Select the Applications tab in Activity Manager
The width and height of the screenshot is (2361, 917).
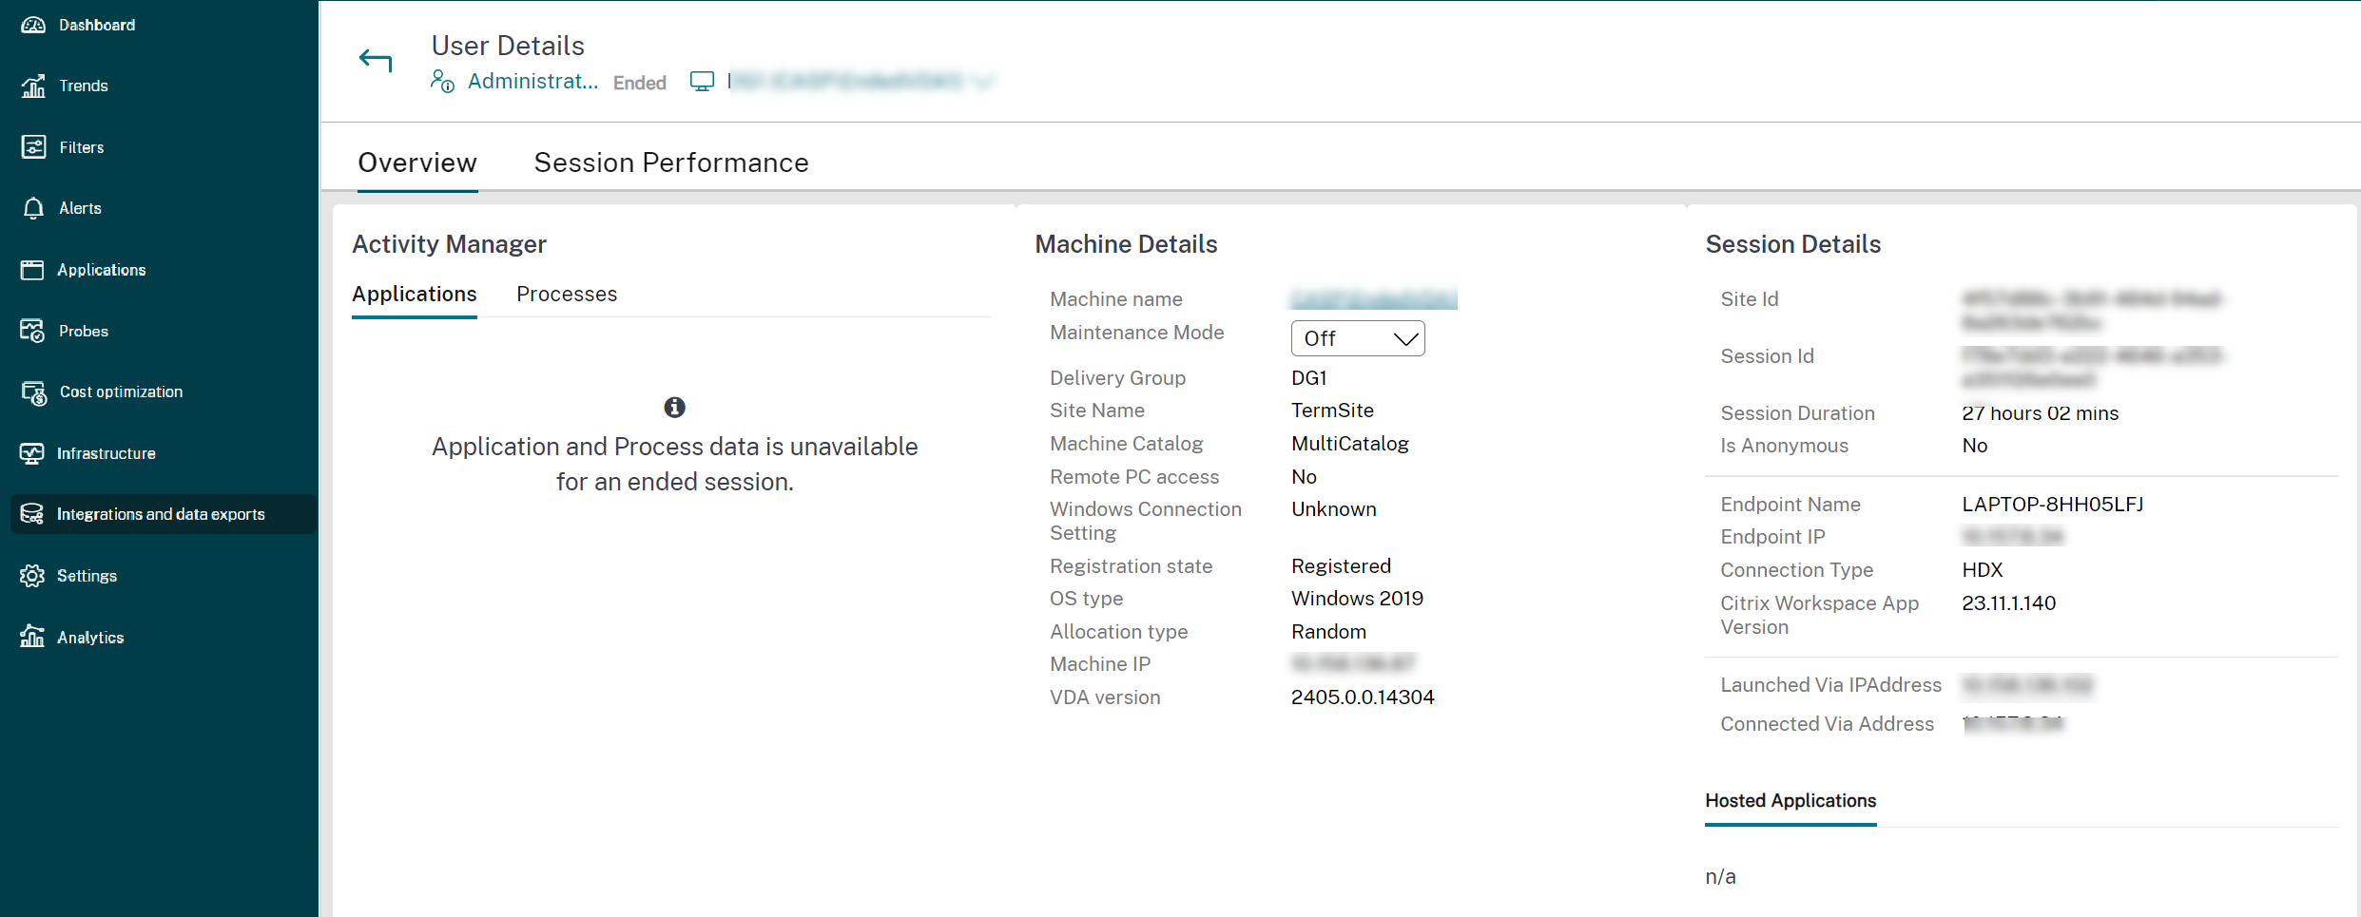click(x=415, y=294)
